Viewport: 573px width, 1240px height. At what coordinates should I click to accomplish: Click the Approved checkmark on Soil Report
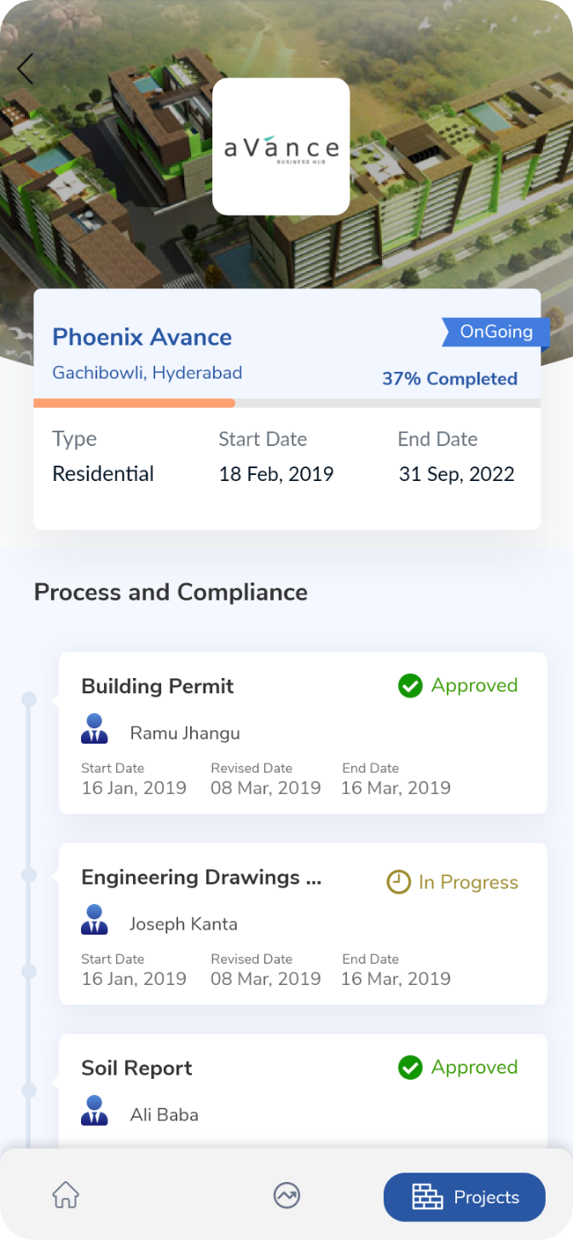pos(410,1068)
